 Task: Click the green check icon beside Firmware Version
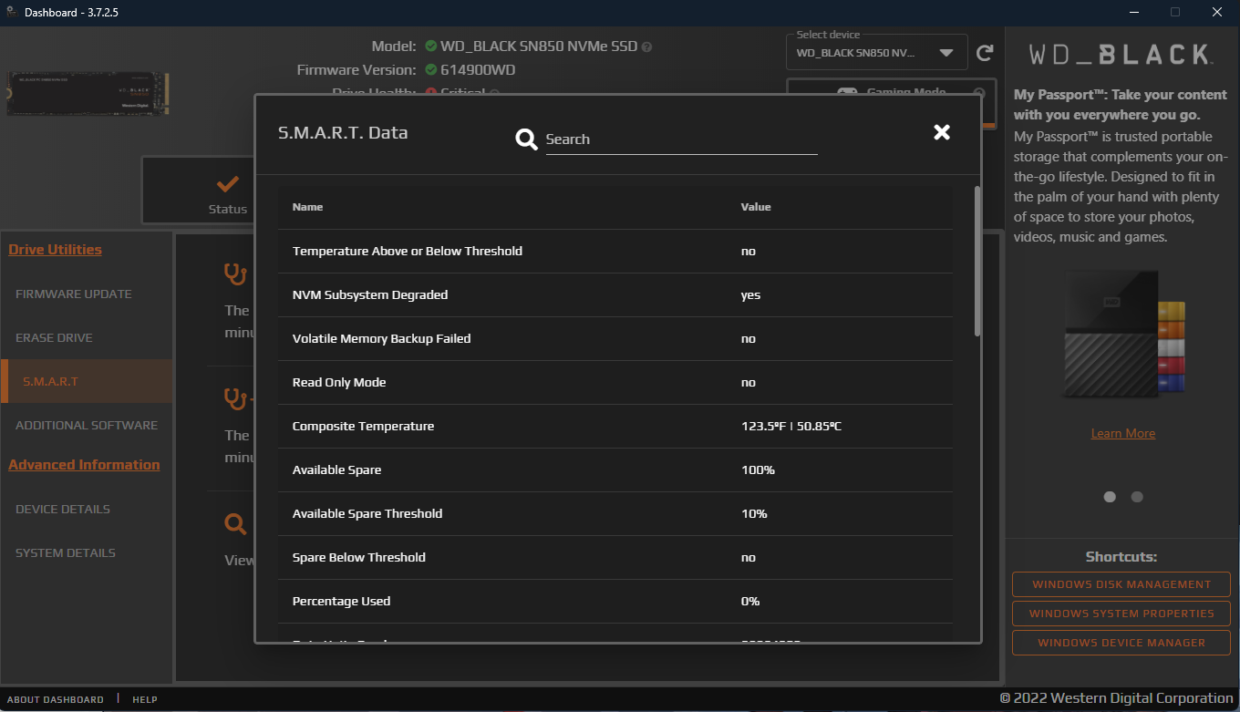[431, 69]
